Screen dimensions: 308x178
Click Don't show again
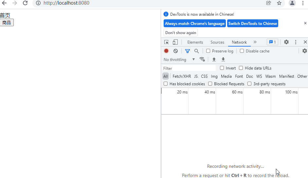181,33
